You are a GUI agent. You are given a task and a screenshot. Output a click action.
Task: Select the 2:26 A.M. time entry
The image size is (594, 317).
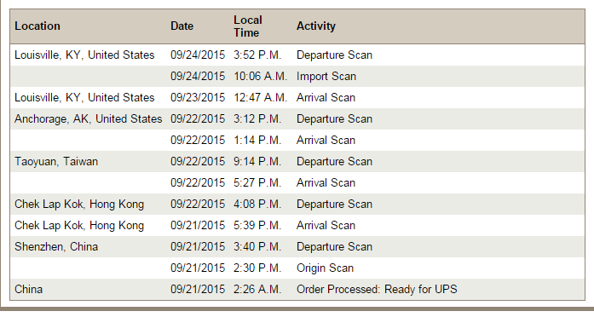tap(257, 290)
